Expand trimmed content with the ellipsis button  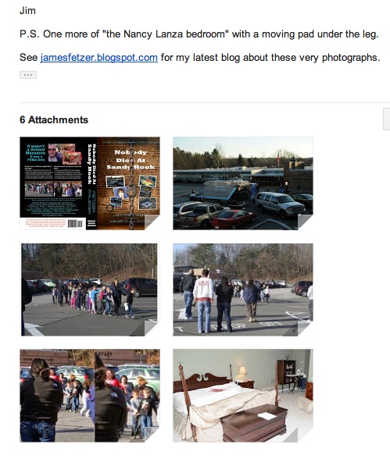(28, 75)
